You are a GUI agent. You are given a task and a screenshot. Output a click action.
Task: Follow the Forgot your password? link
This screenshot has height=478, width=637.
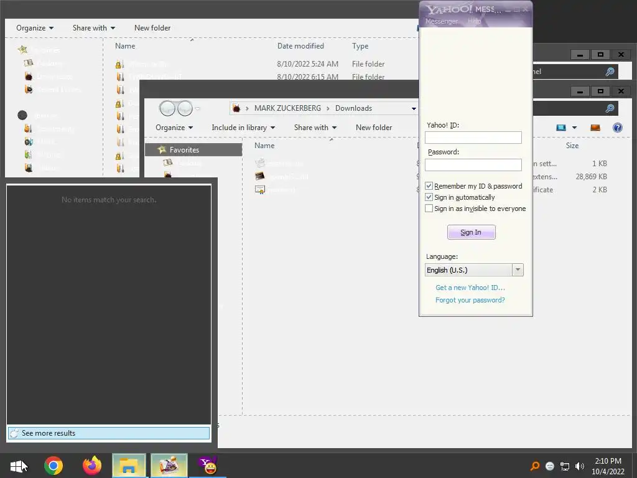pyautogui.click(x=470, y=300)
